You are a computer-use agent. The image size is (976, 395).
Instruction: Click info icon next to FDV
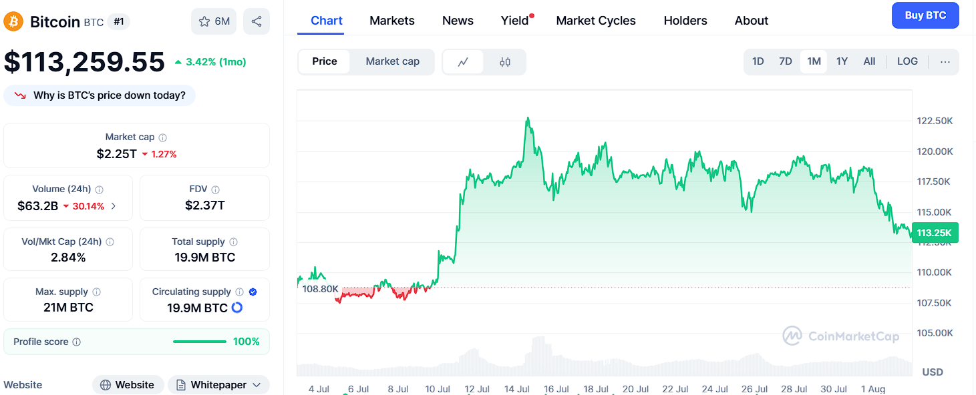(x=215, y=189)
